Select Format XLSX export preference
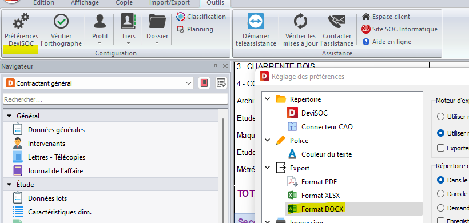This screenshot has height=223, width=469. point(320,196)
